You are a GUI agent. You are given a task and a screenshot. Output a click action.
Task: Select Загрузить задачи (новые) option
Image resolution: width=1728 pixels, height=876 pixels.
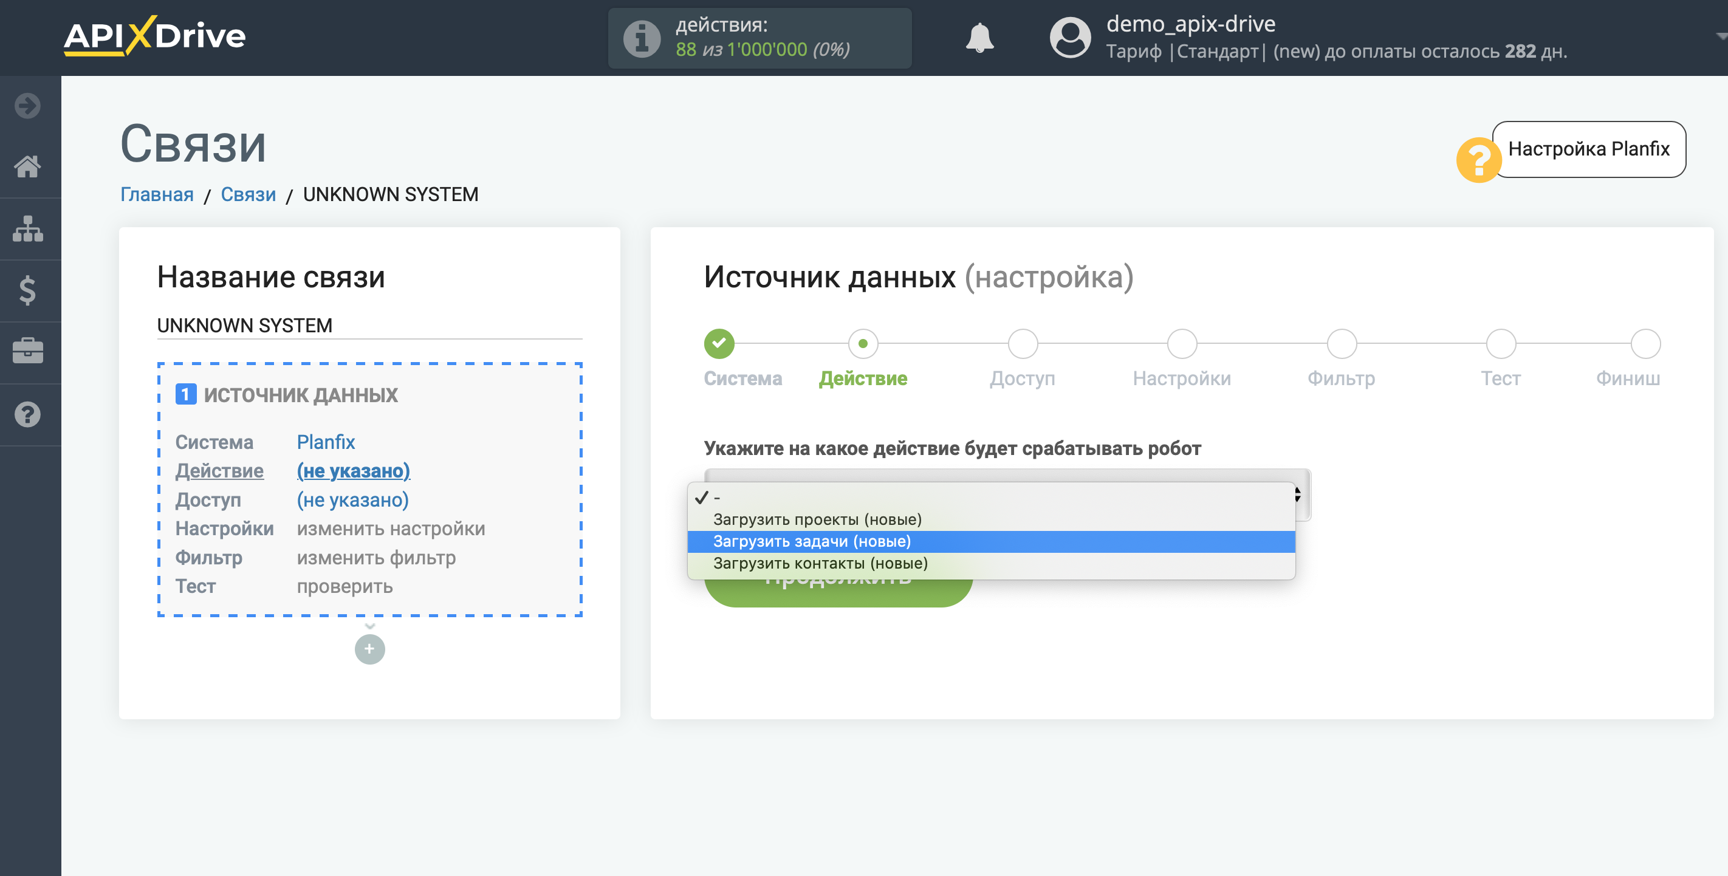pyautogui.click(x=991, y=541)
